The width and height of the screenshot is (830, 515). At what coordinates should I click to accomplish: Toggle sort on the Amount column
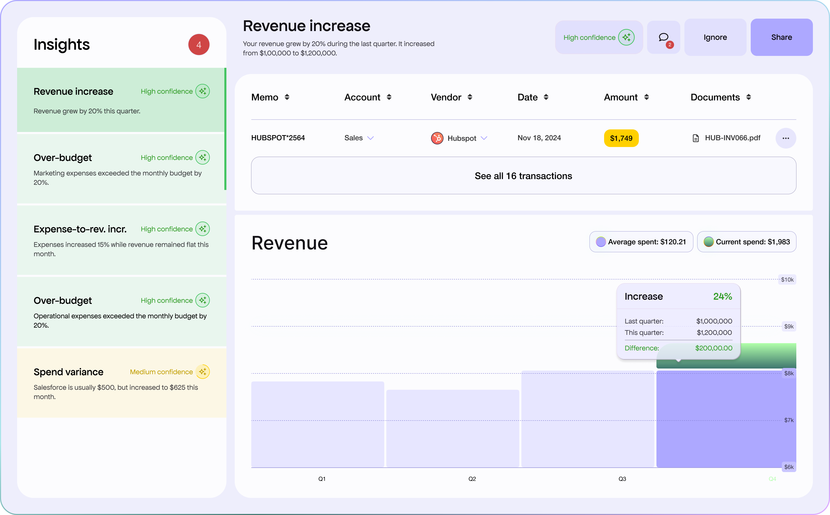pyautogui.click(x=646, y=97)
